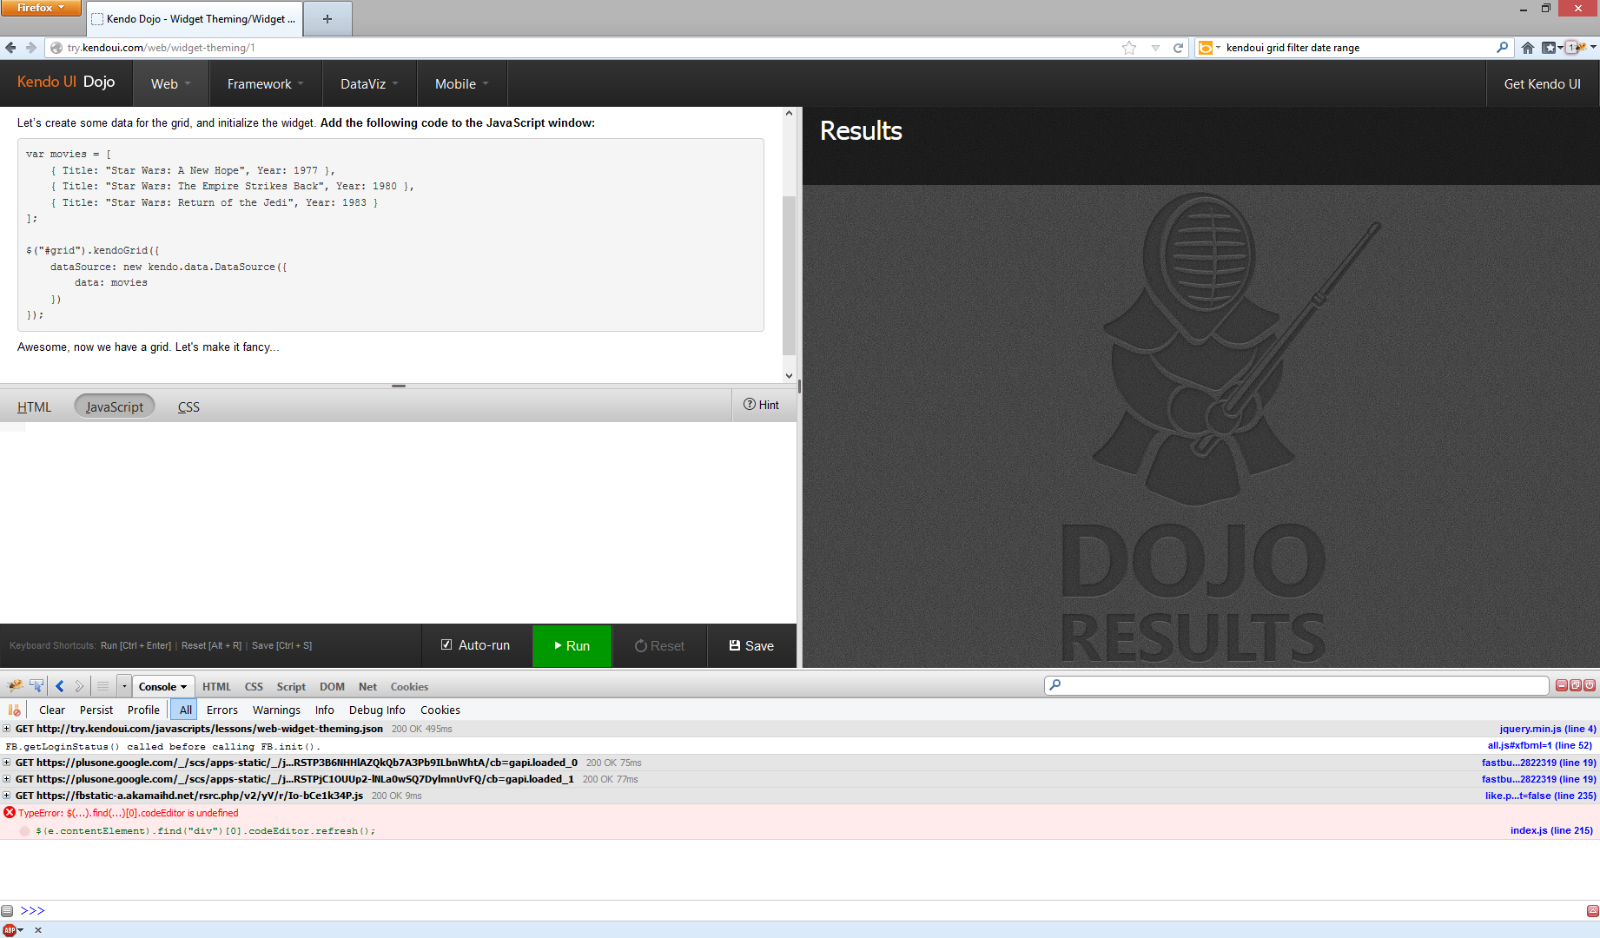1600x938 pixels.
Task: Expand the web-widget-theming.json GET request
Action: [x=7, y=729]
